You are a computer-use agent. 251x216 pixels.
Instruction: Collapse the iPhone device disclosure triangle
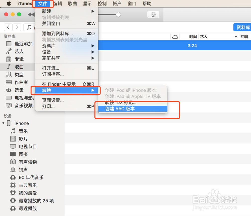3,123
